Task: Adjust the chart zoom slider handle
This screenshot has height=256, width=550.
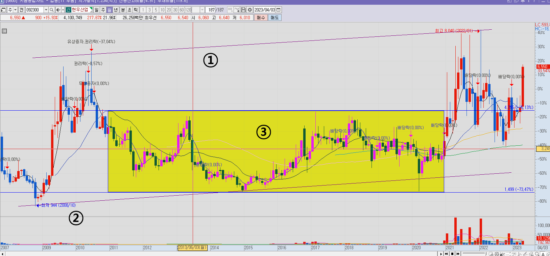Action: (x=486, y=254)
